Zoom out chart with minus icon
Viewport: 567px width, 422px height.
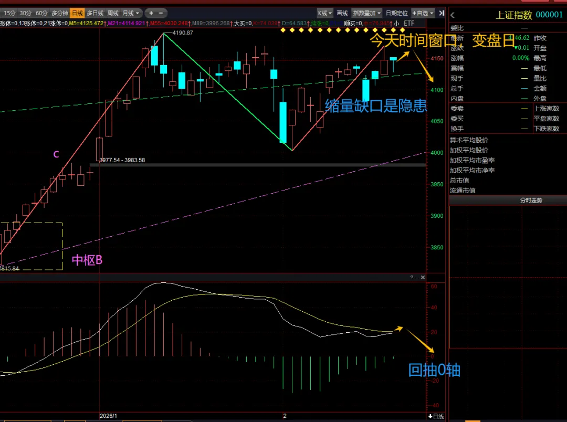161,13
